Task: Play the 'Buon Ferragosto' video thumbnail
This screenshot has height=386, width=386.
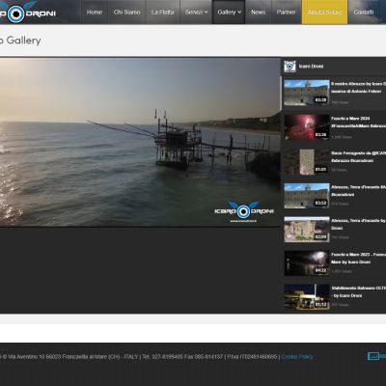Action: 307,162
